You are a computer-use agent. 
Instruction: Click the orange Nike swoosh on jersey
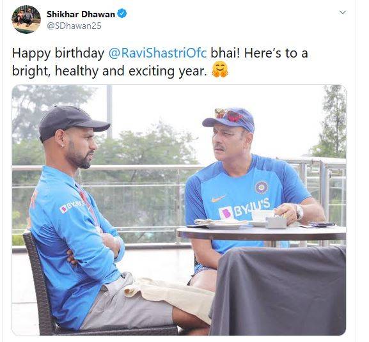click(x=217, y=199)
